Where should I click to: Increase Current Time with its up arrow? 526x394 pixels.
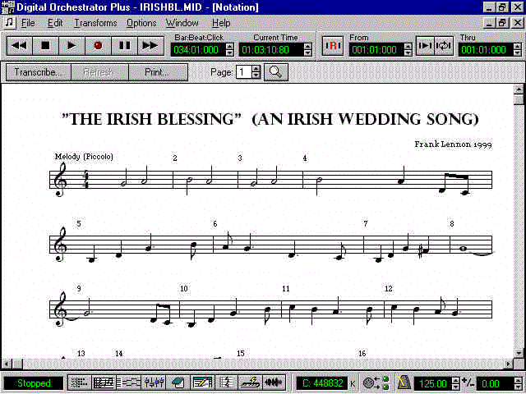307,46
